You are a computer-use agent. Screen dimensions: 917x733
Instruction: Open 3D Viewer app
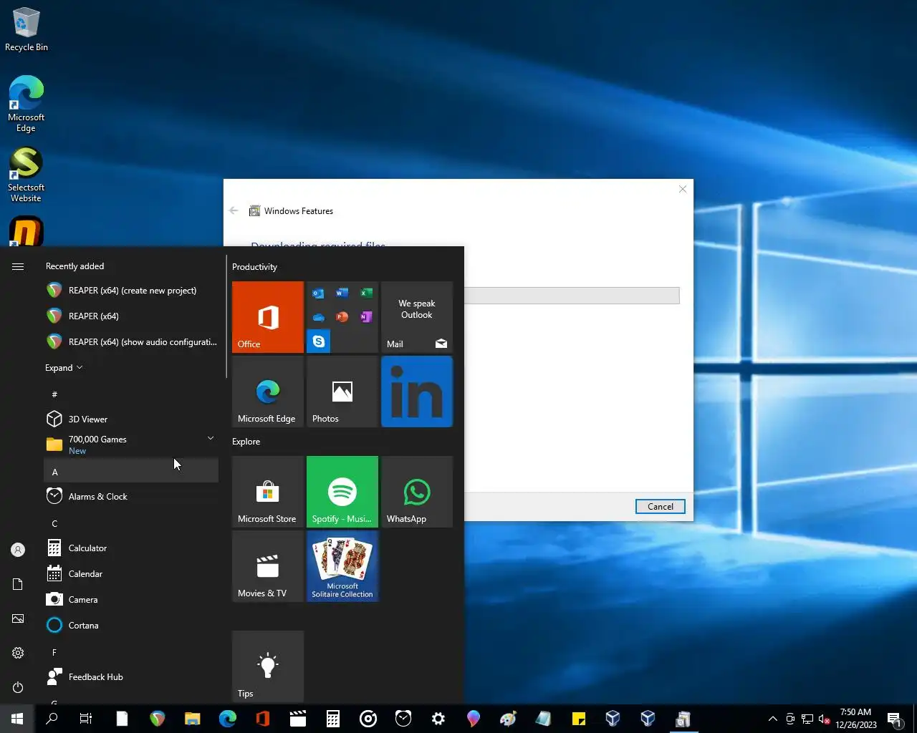coord(131,419)
